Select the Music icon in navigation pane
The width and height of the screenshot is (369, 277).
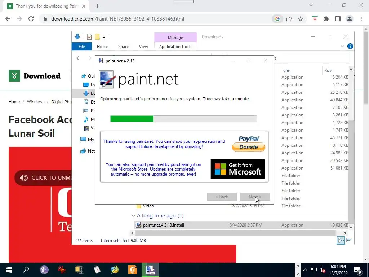pos(86,119)
